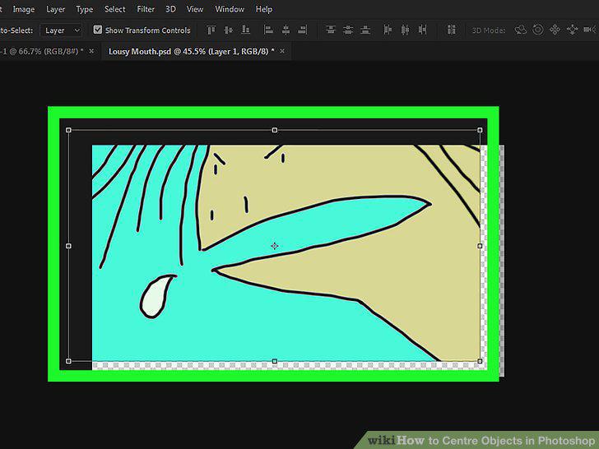Open the Auto-Select Layer dropdown
The height and width of the screenshot is (449, 599).
(61, 30)
